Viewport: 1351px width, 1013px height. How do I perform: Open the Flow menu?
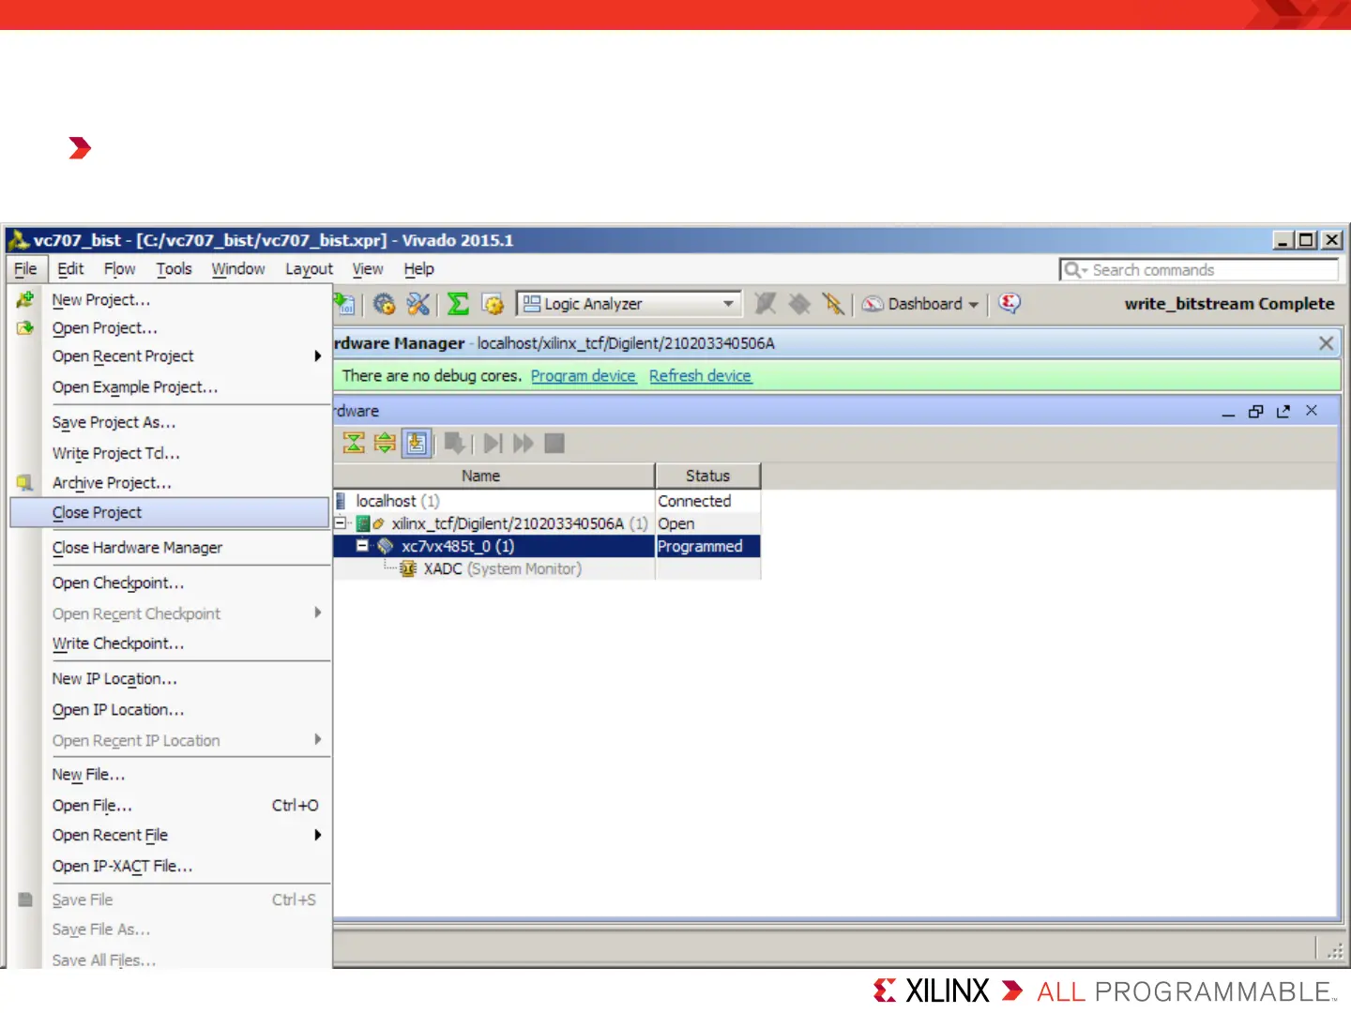[x=119, y=269]
